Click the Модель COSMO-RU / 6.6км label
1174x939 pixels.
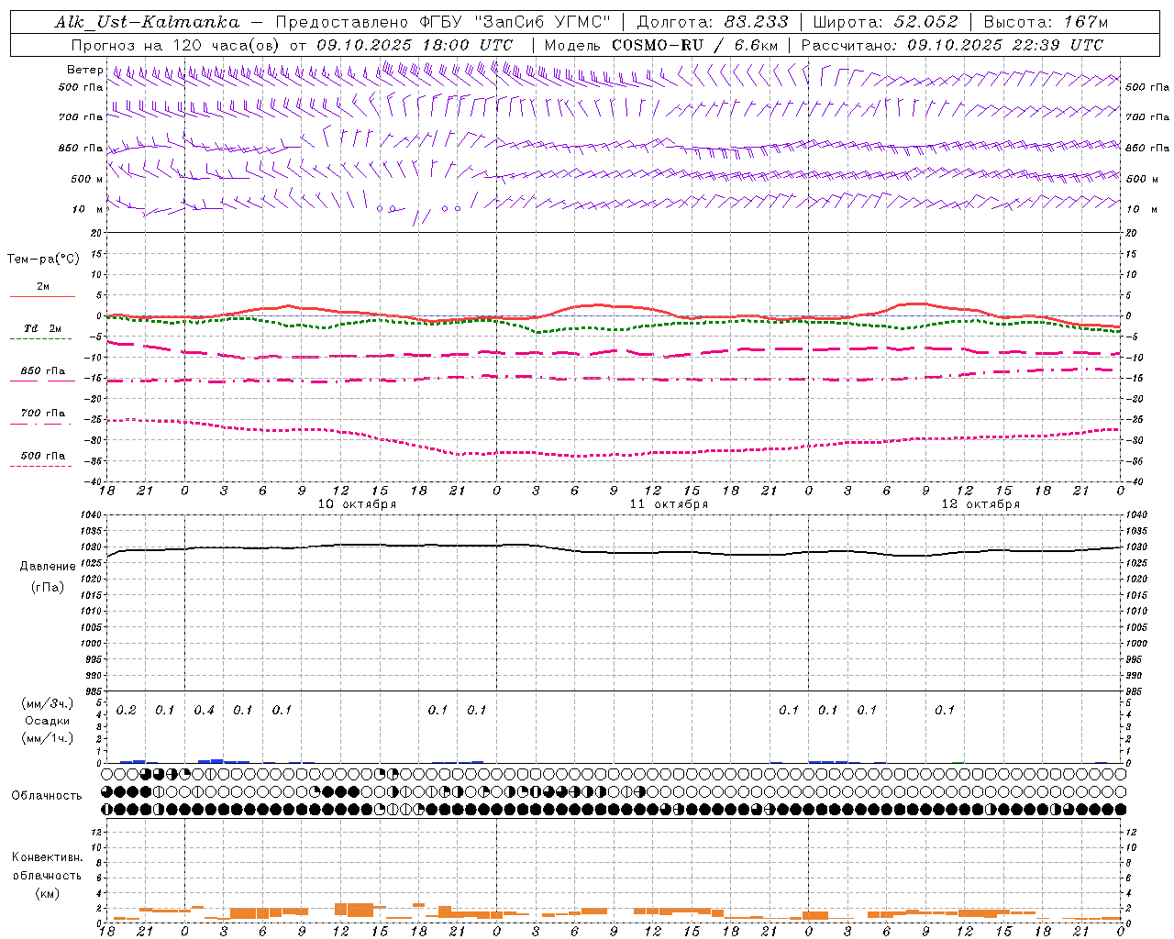click(x=661, y=45)
